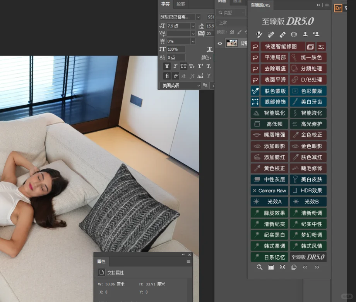Select the healing brush bandage icon in DR5

point(282,34)
